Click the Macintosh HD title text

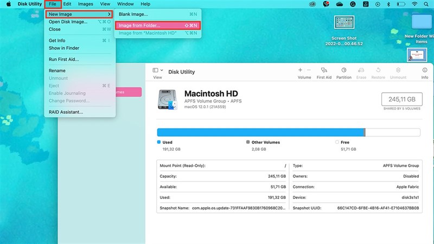click(211, 93)
